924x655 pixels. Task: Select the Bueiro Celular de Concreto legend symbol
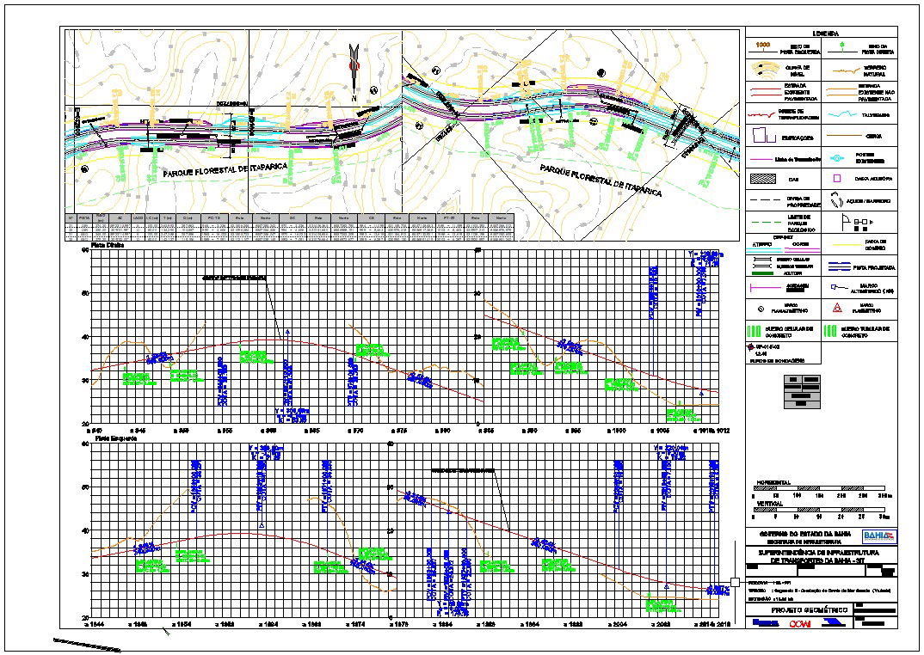point(753,329)
